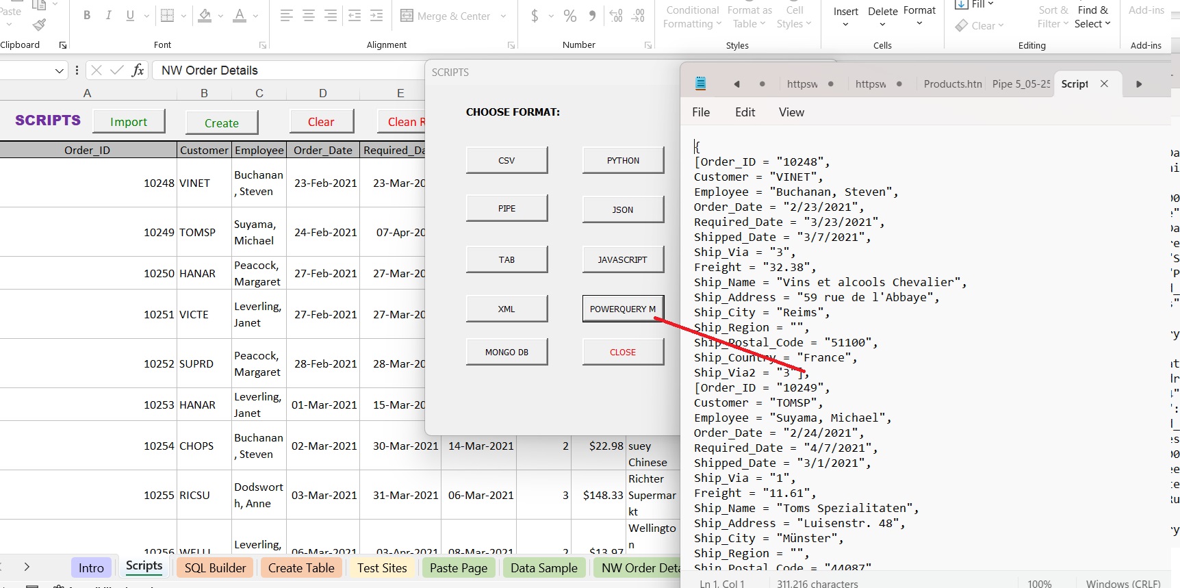The width and height of the screenshot is (1180, 588).
Task: Switch to SQL Builder sheet tab
Action: [215, 567]
